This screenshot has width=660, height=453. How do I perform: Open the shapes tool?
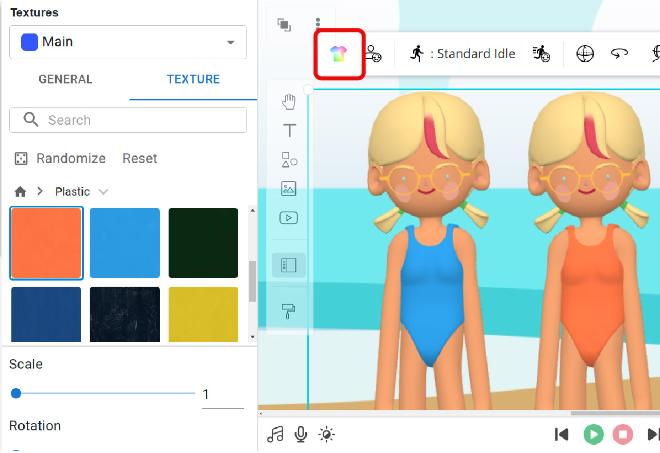[x=289, y=160]
